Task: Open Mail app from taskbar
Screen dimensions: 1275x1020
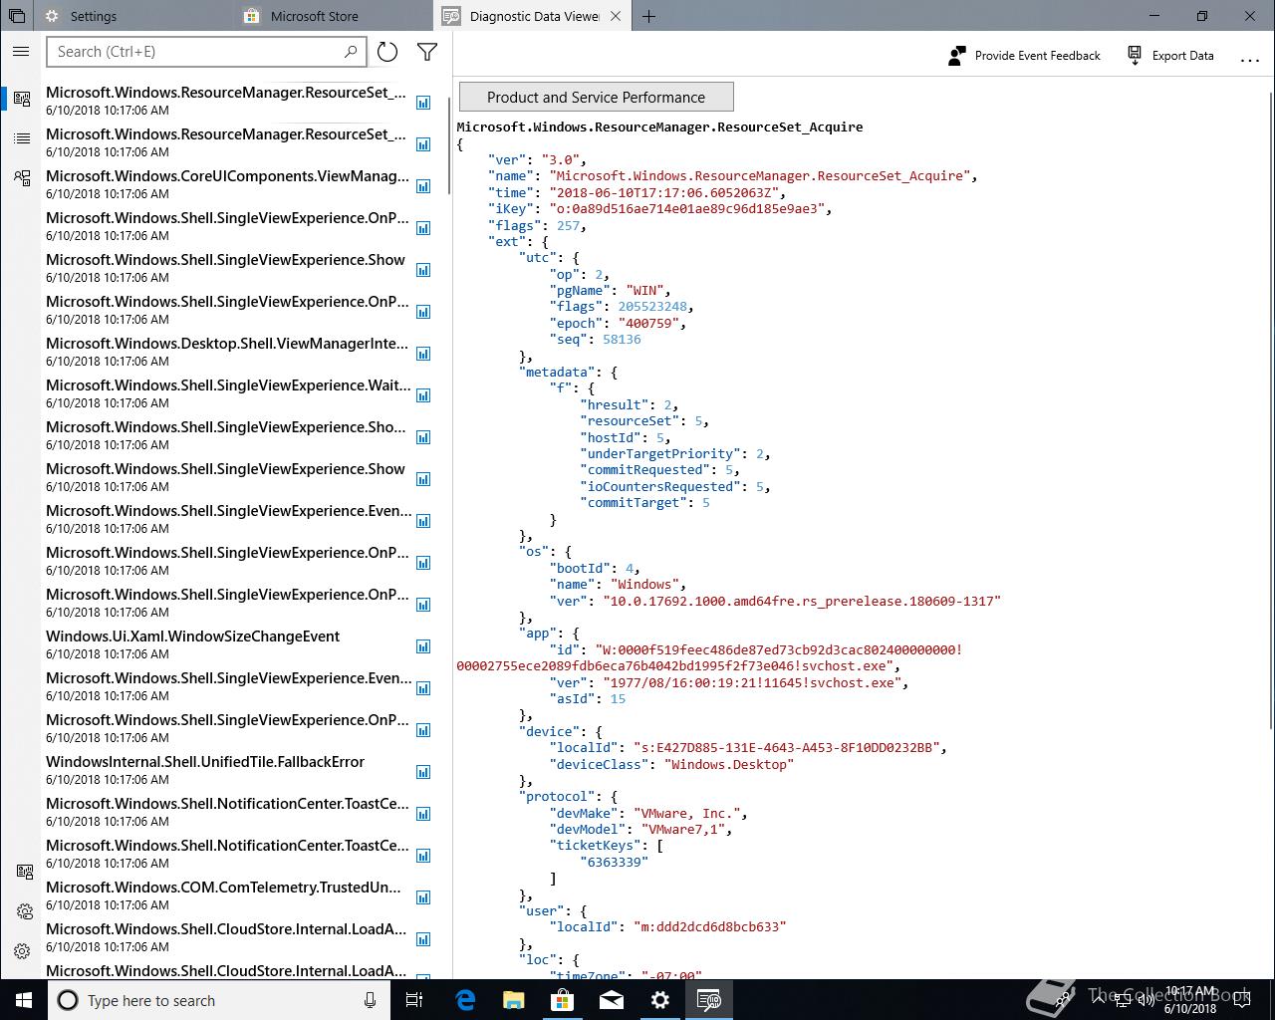Action: 611,1000
